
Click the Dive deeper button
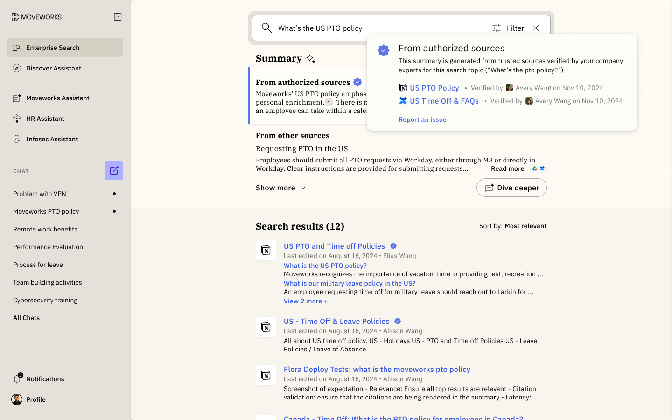point(511,188)
